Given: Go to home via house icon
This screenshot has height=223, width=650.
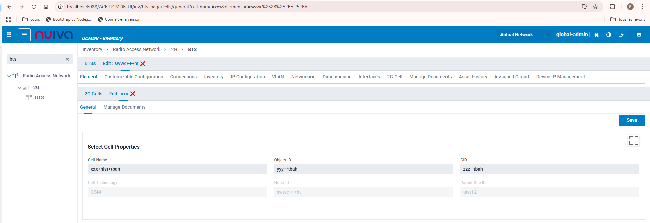Looking at the screenshot, I should click(x=597, y=35).
